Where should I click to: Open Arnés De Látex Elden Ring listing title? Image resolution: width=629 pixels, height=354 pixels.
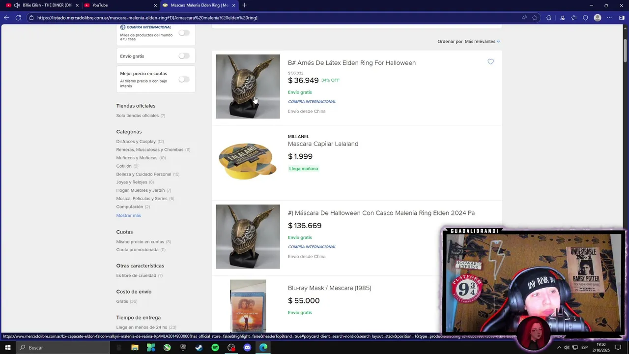pos(352,63)
